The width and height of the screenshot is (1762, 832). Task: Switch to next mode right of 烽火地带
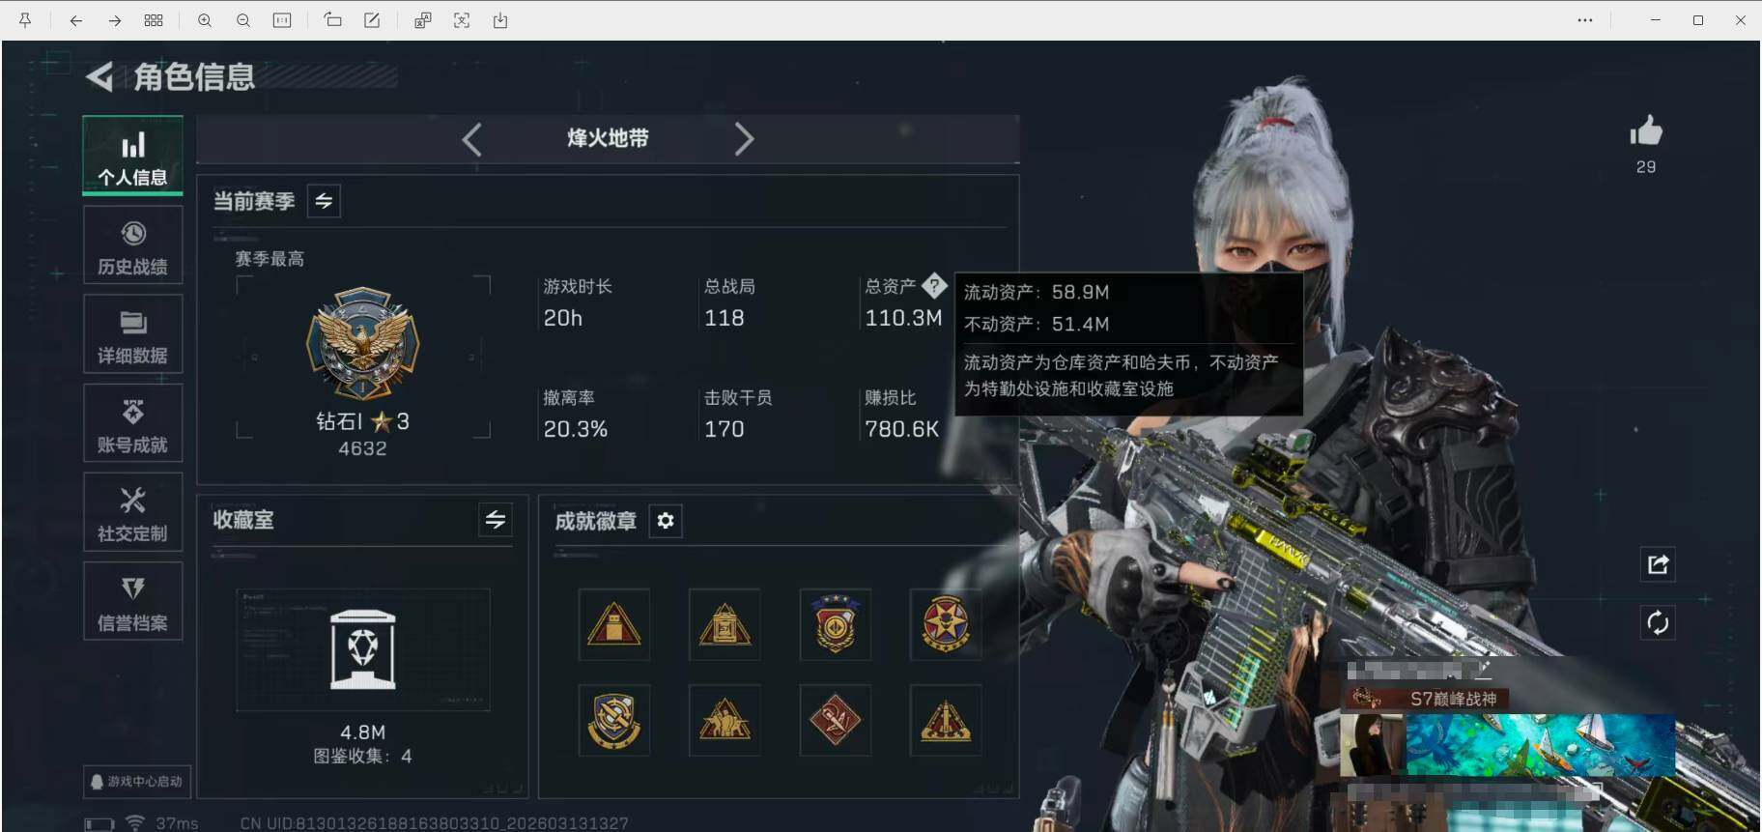tap(744, 139)
